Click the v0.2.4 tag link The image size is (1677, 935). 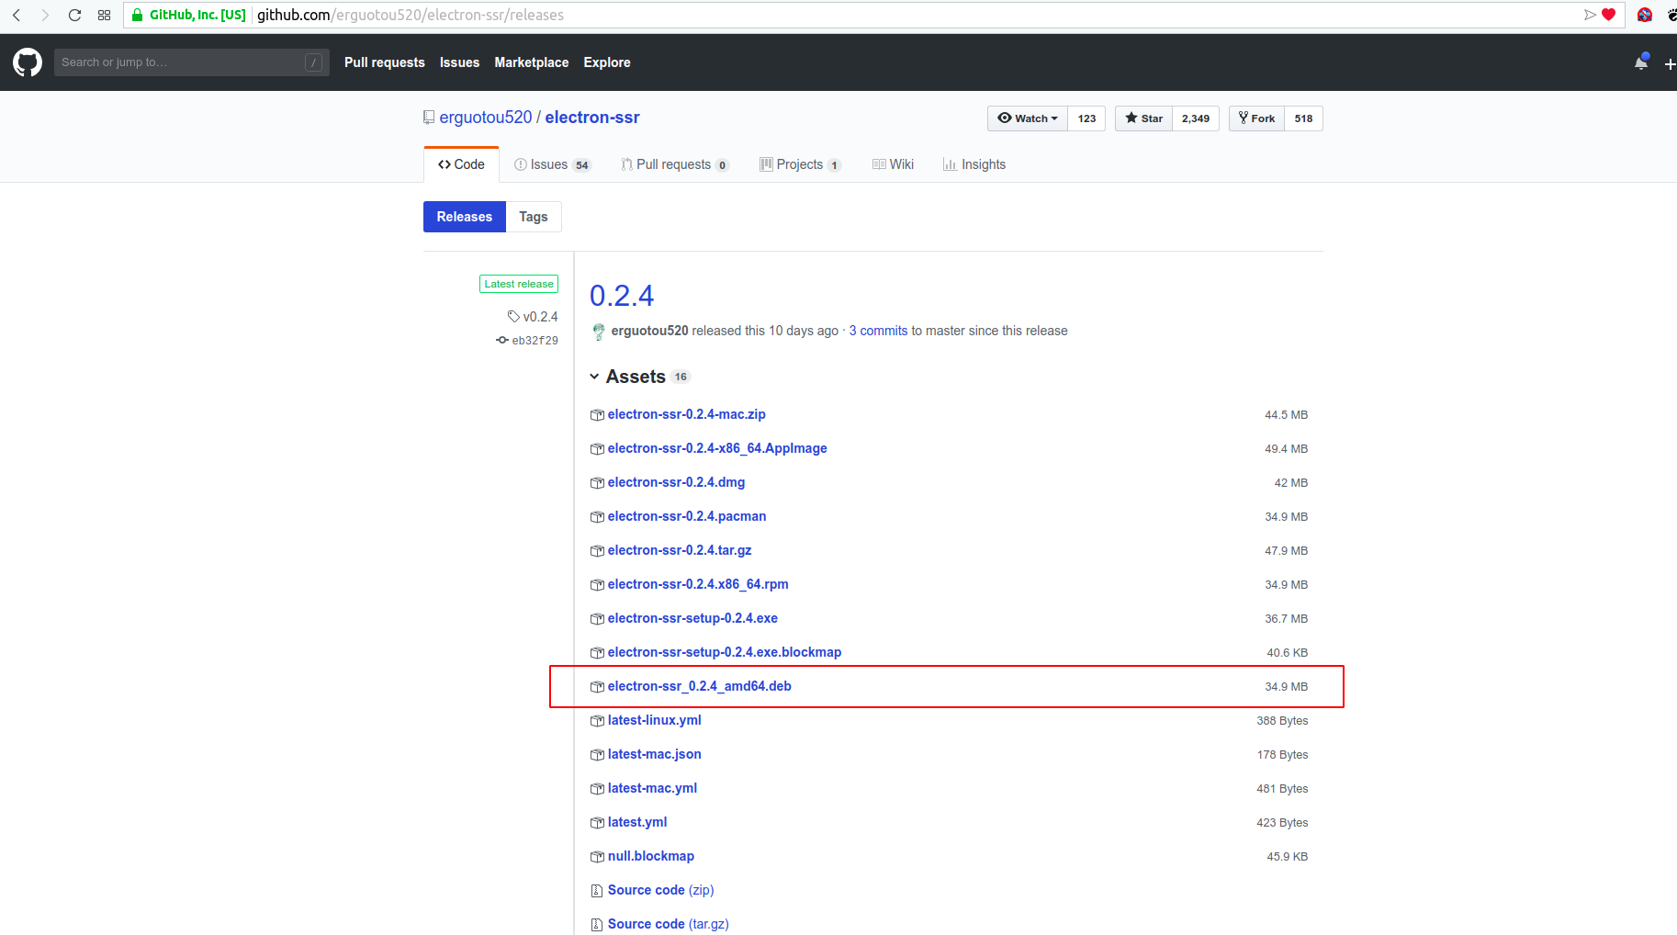click(540, 317)
